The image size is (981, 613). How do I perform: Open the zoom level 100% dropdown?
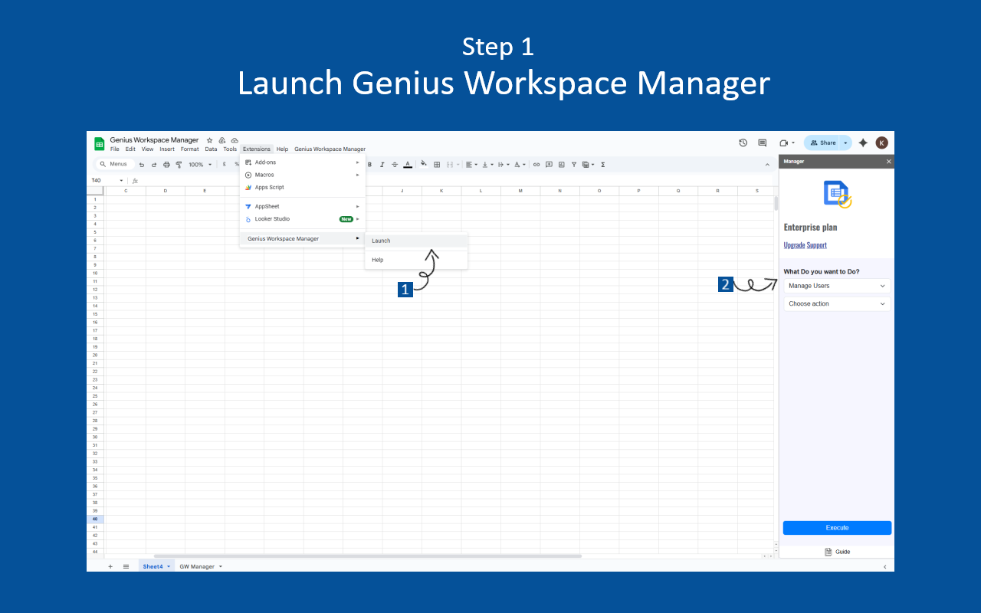[200, 165]
